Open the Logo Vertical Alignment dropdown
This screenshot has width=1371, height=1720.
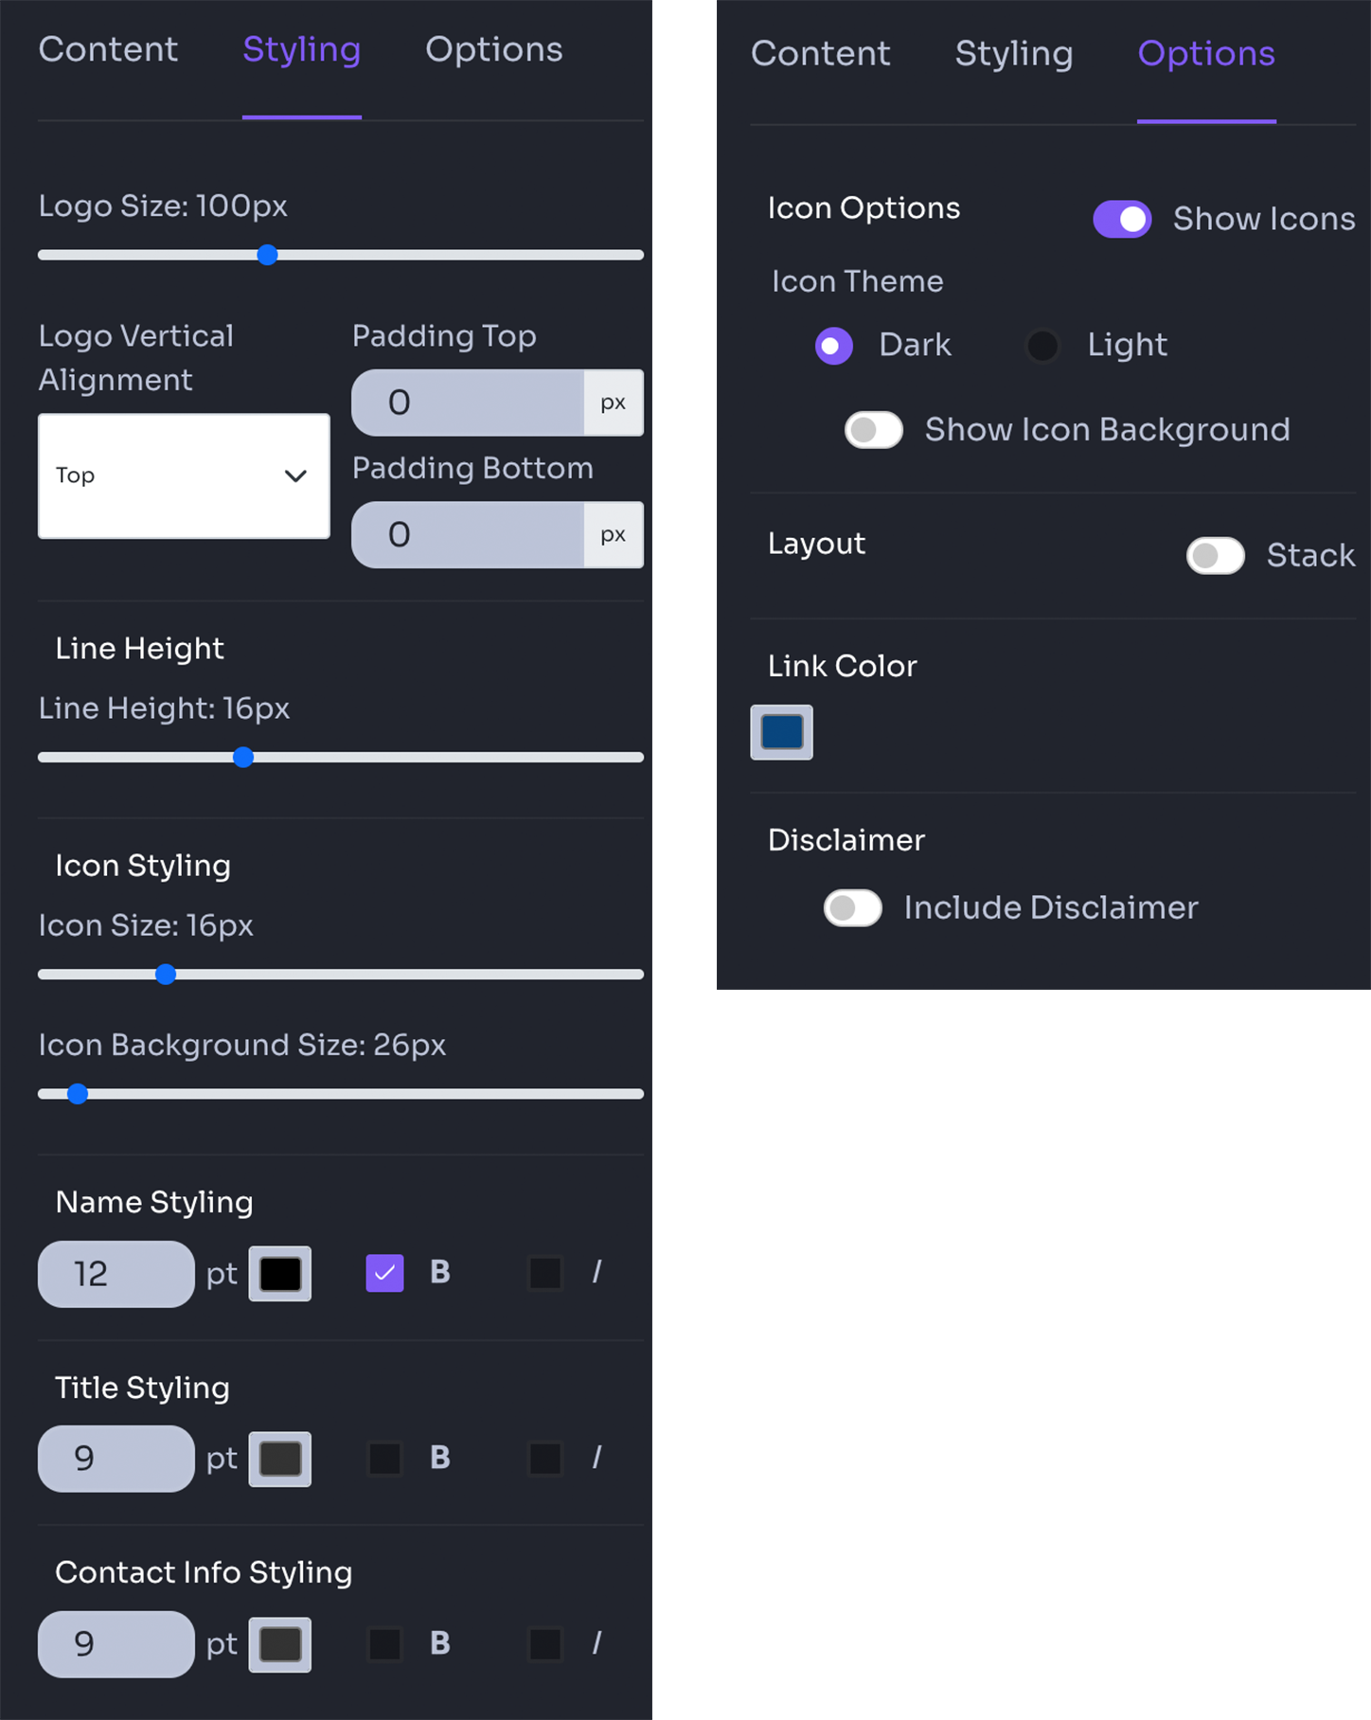(x=184, y=475)
